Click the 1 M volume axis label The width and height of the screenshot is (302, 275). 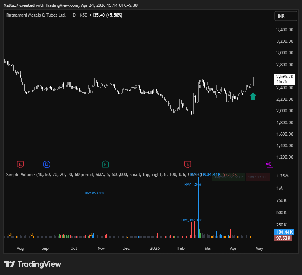coord(279,188)
